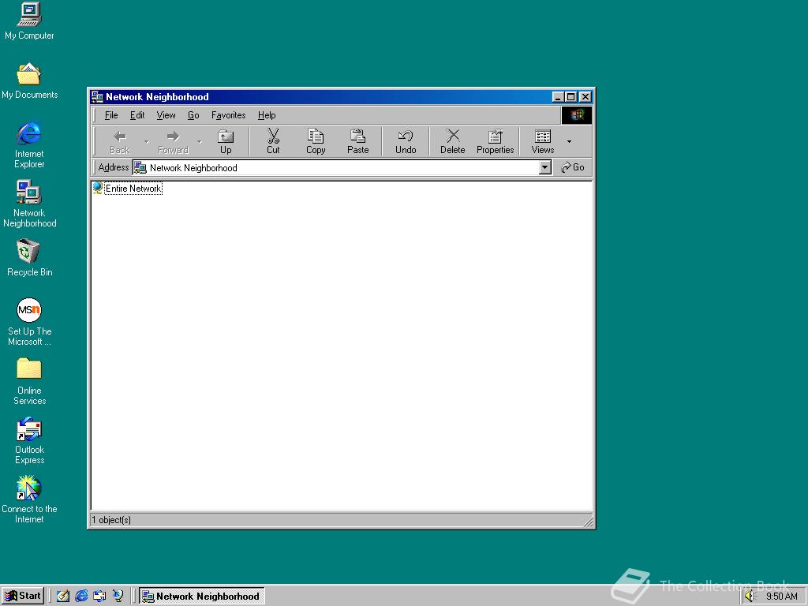Image resolution: width=808 pixels, height=606 pixels.
Task: Click the Delete toolbar button
Action: (x=452, y=142)
